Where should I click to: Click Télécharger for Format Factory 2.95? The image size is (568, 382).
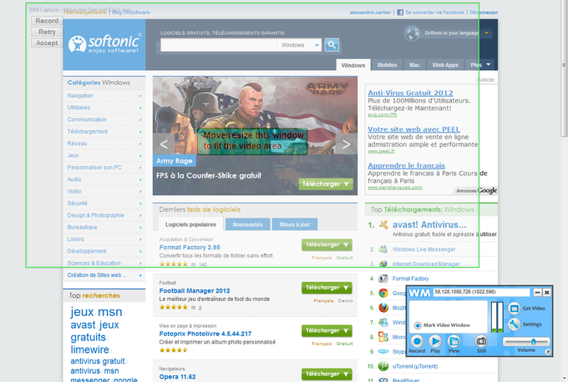coord(327,244)
